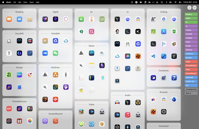Open Visual Studio Code in Coding

153,56
